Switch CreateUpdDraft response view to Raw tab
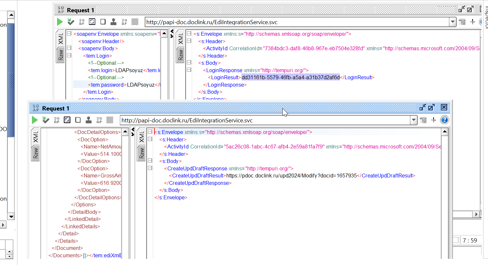488x265 pixels. pos(142,153)
